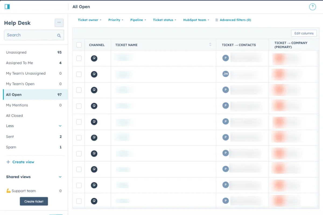This screenshot has width=323, height=215.
Task: Click the Edit columns button
Action: 304,33
